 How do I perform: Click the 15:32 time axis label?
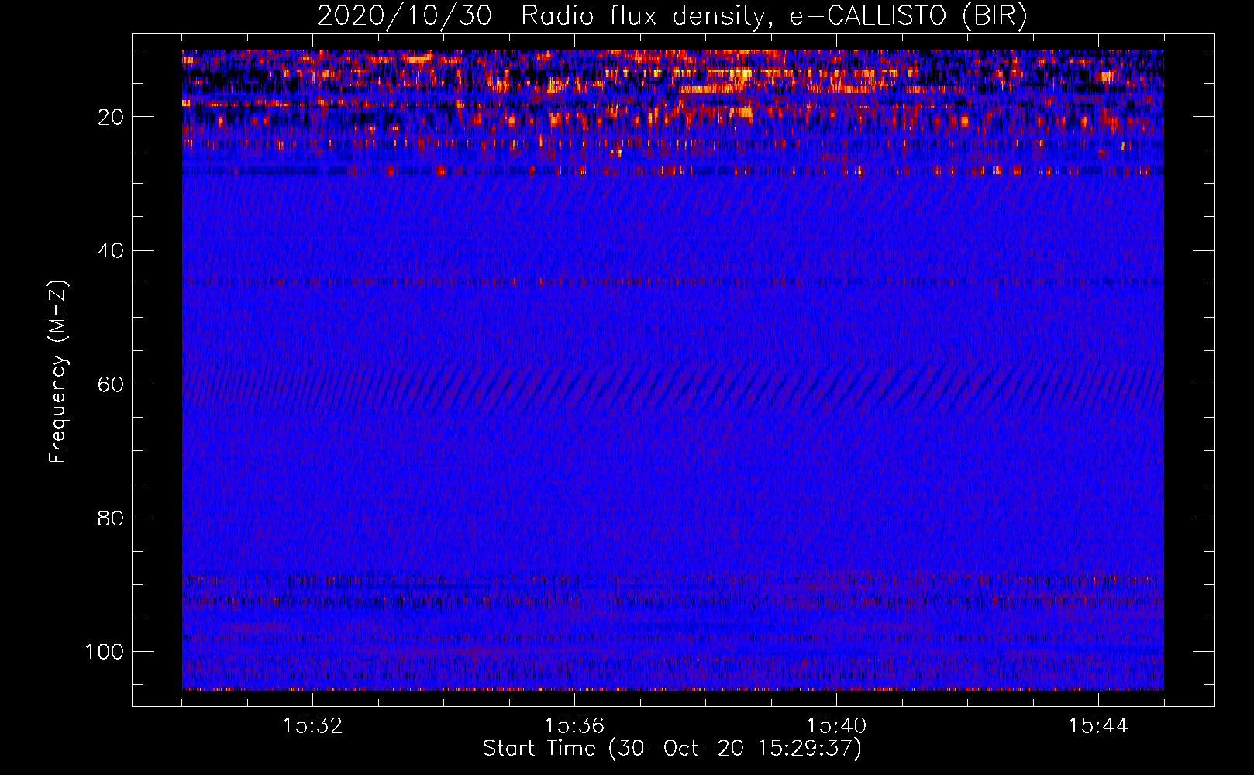pyautogui.click(x=312, y=726)
